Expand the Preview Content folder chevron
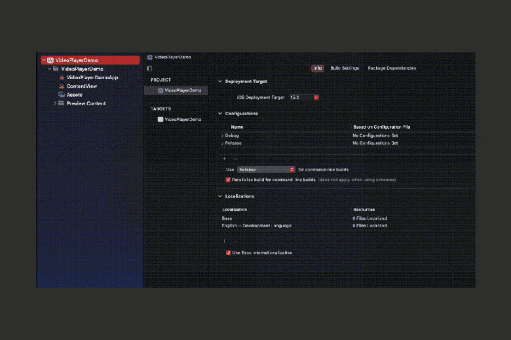Screen dimensions: 511x340 point(55,103)
